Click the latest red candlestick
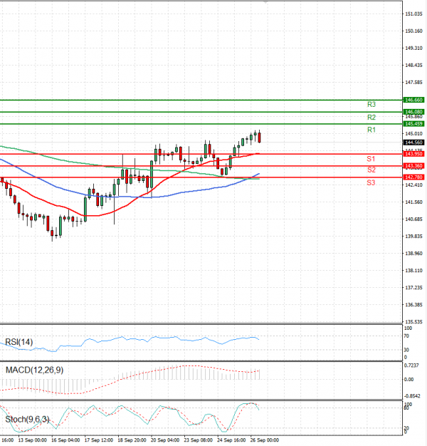This screenshot has width=427, height=446. click(x=259, y=138)
